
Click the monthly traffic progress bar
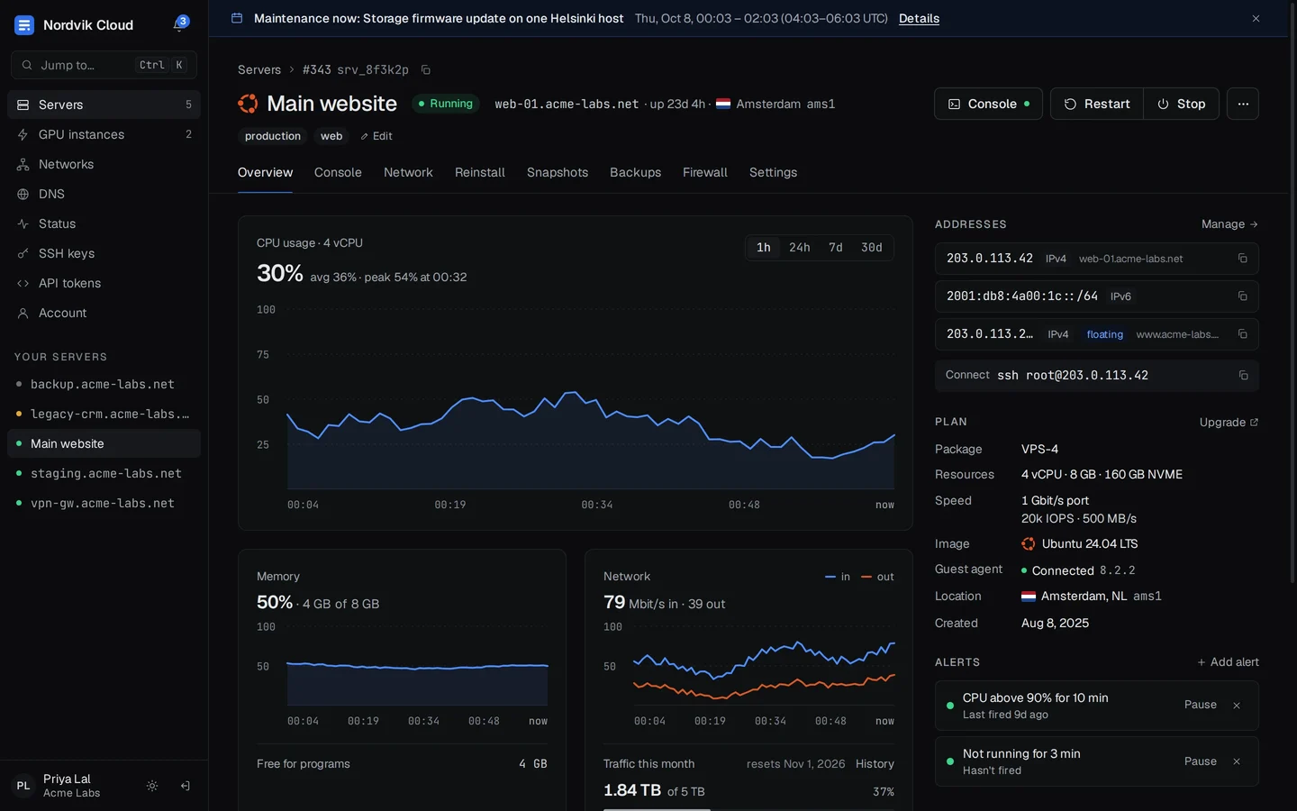pyautogui.click(x=748, y=809)
